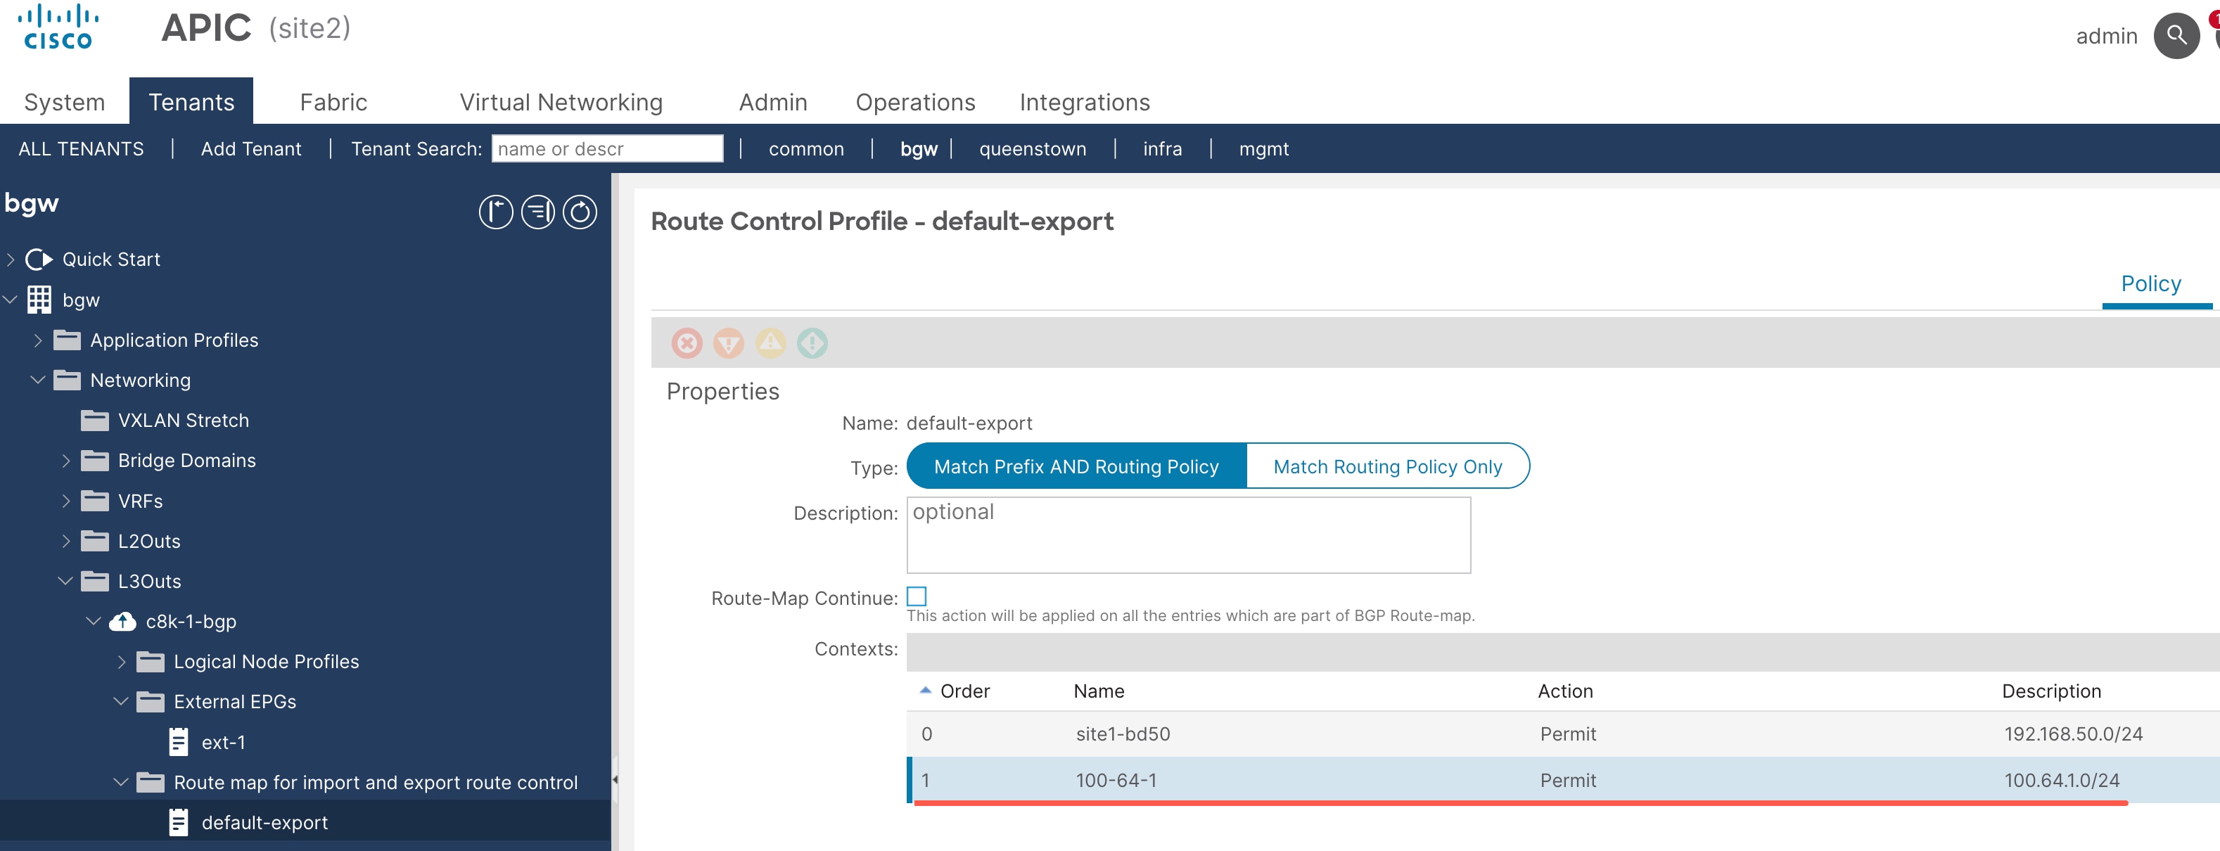Open the Operations menu
The image size is (2220, 851).
tap(915, 103)
